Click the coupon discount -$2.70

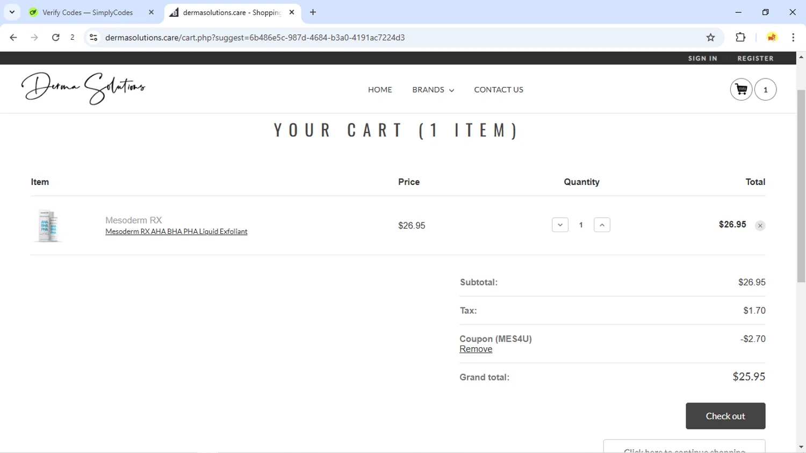(x=753, y=339)
